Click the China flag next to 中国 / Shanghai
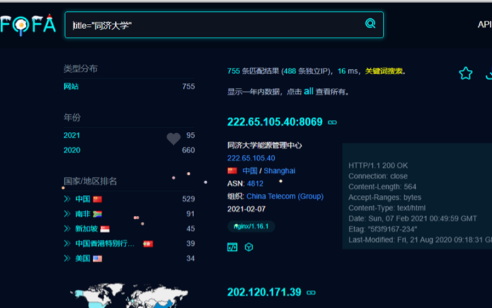 click(232, 171)
